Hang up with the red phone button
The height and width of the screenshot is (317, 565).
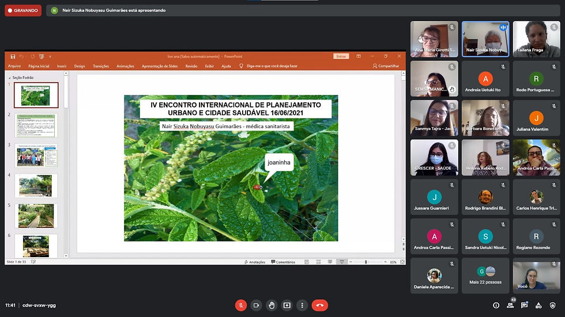tap(319, 305)
